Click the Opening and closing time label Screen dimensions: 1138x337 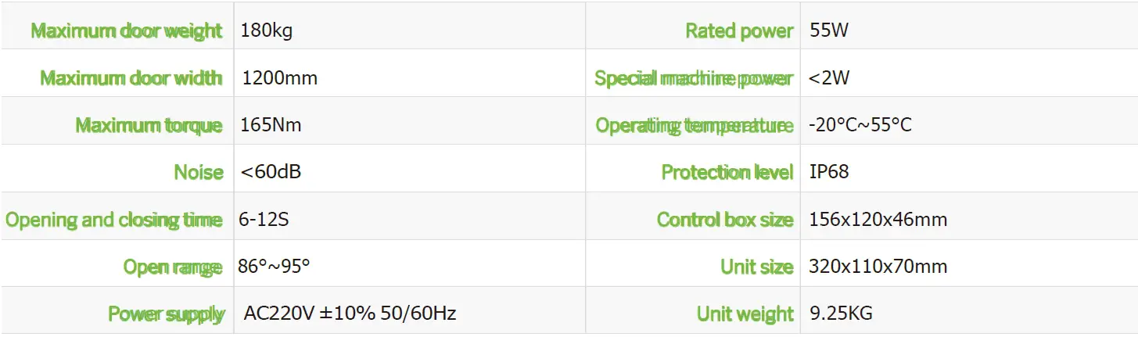pyautogui.click(x=113, y=220)
